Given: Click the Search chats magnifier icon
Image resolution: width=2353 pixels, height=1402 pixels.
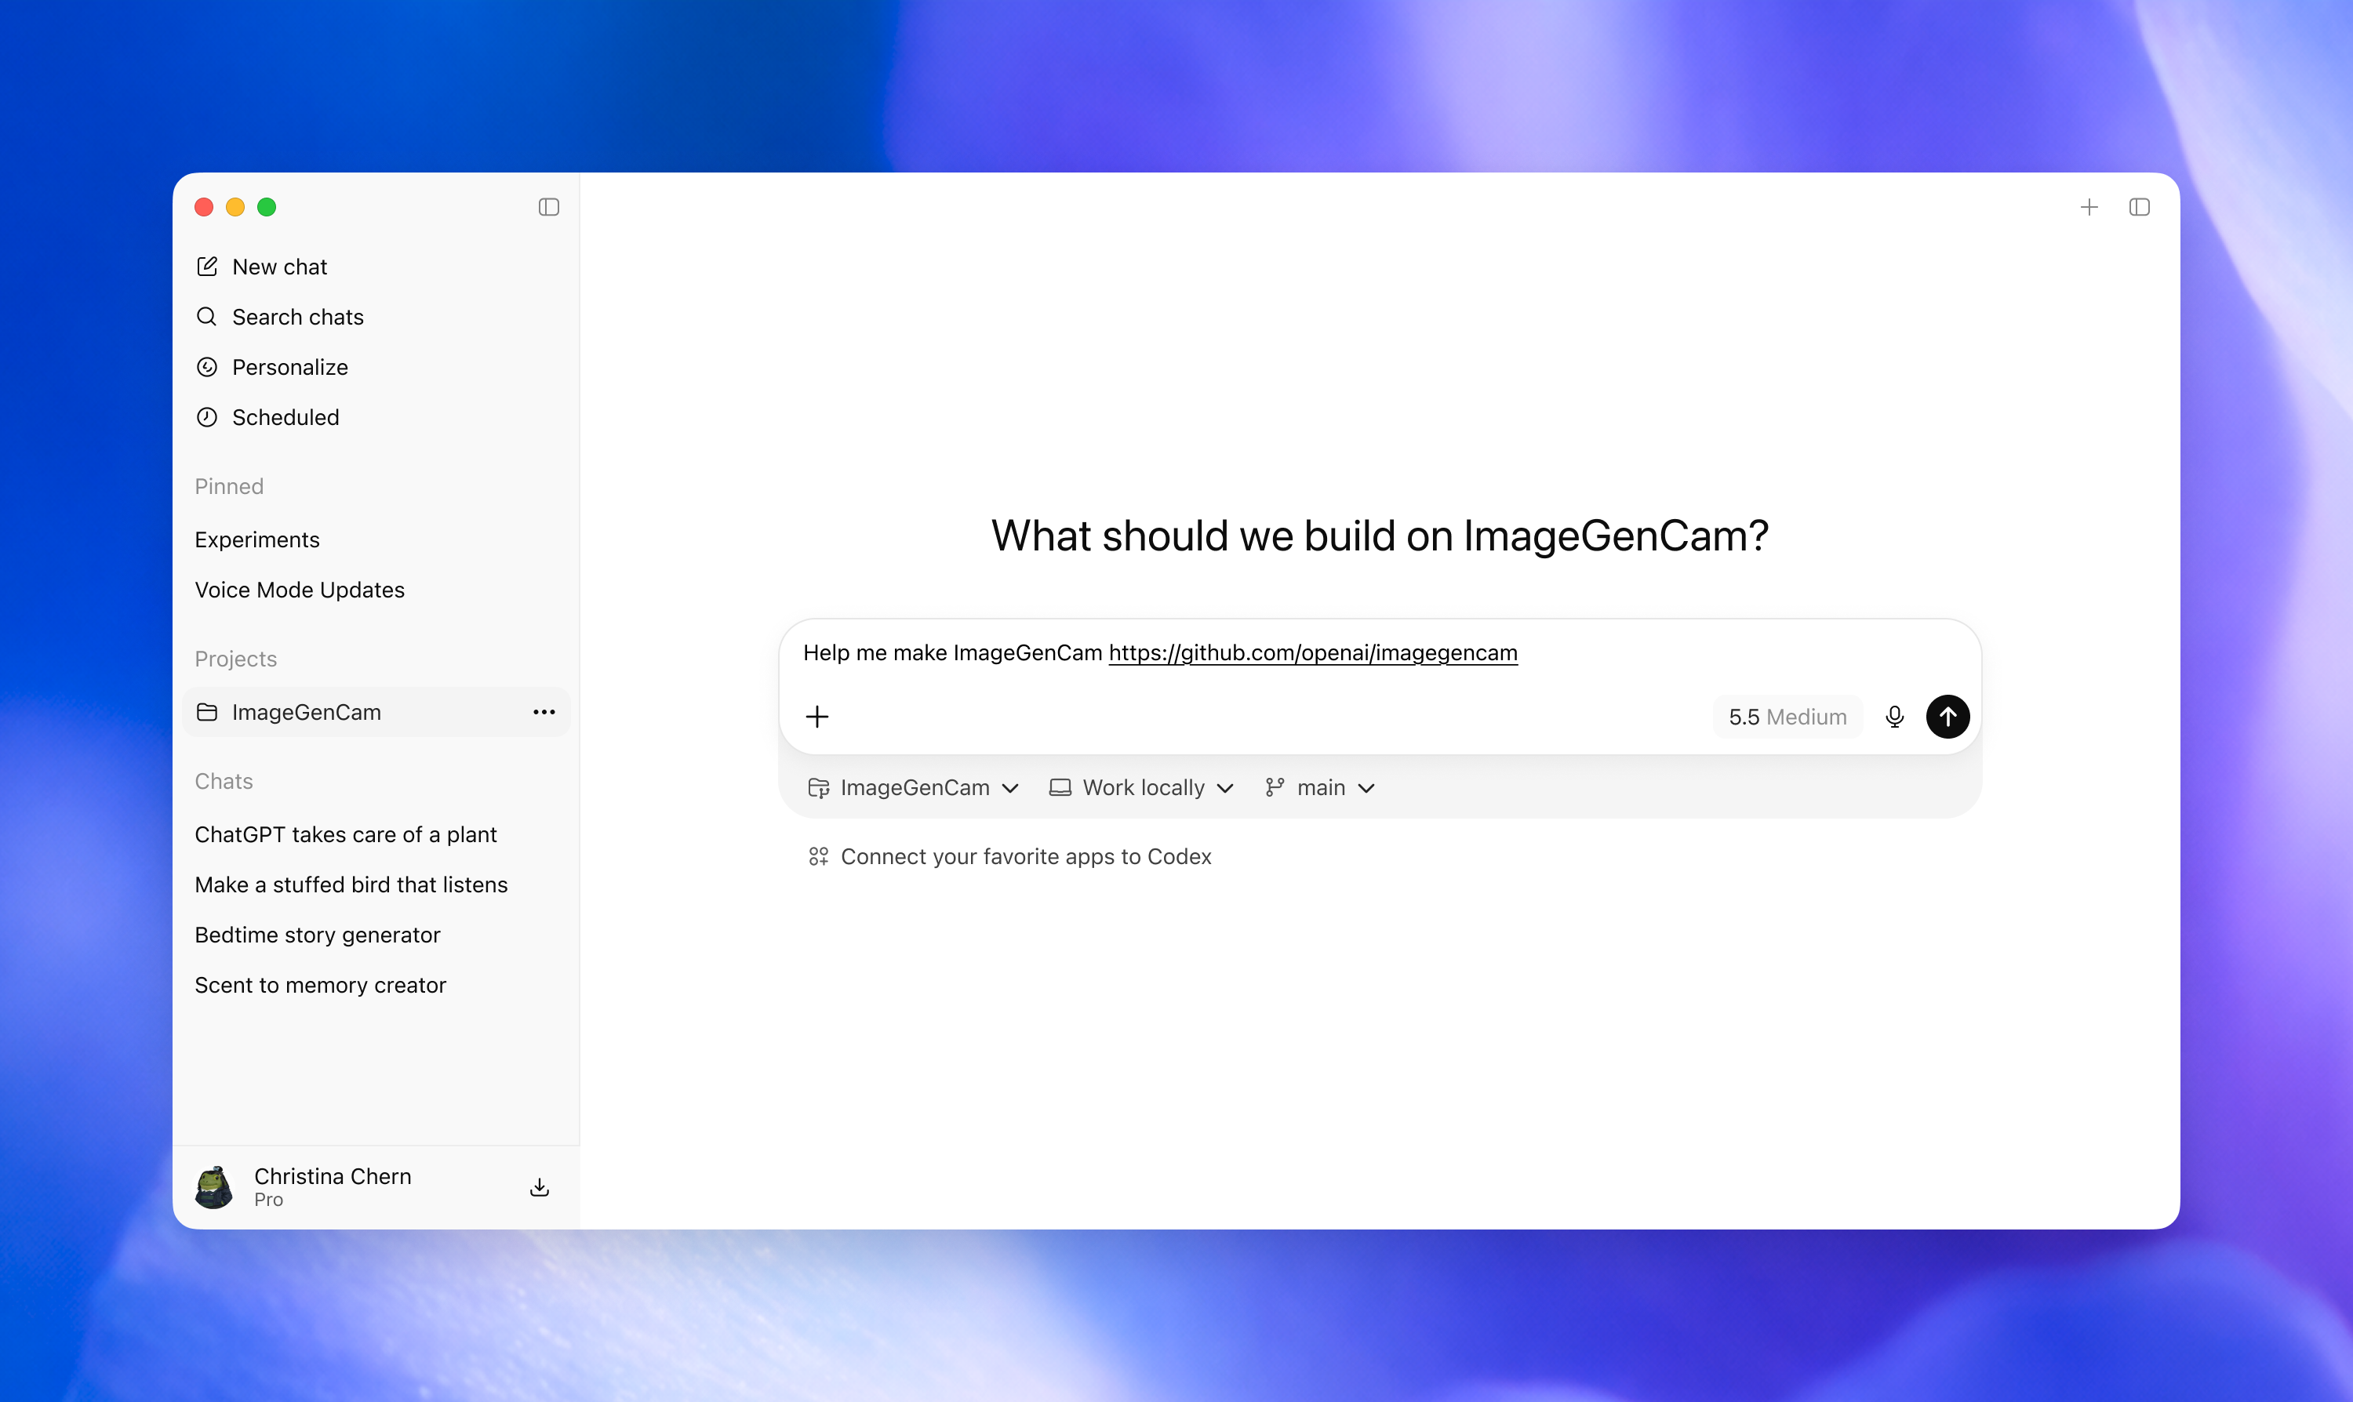Looking at the screenshot, I should click(207, 317).
